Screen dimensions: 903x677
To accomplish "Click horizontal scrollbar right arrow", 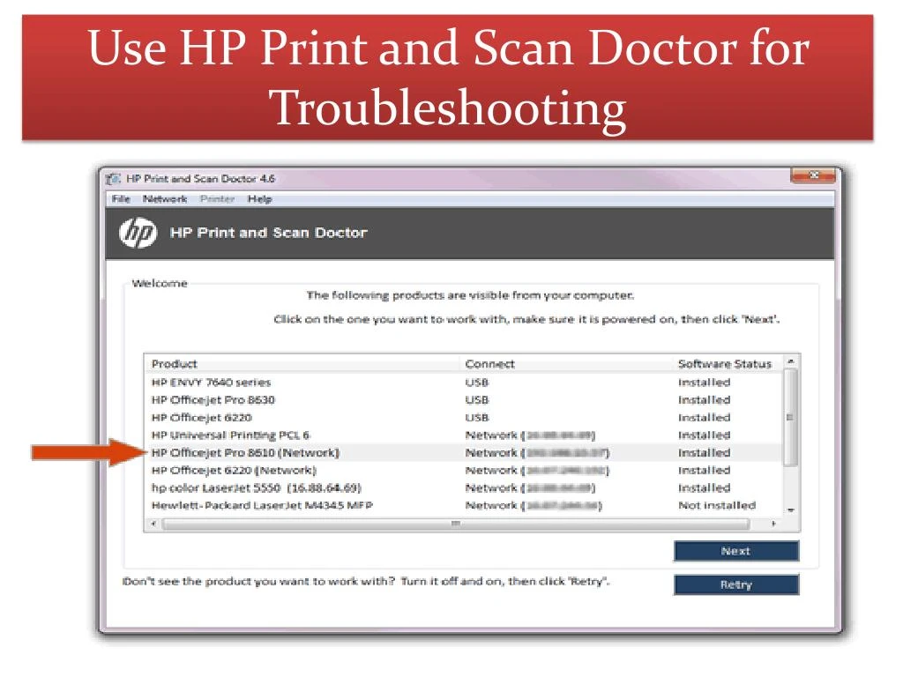I will click(x=773, y=524).
